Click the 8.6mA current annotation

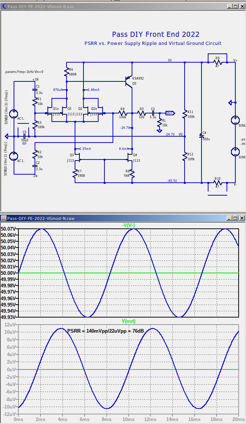(x=124, y=149)
